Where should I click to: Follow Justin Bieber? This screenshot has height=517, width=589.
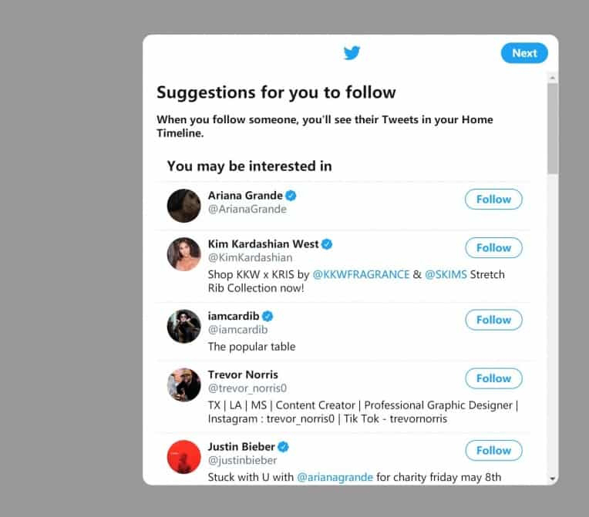(493, 451)
